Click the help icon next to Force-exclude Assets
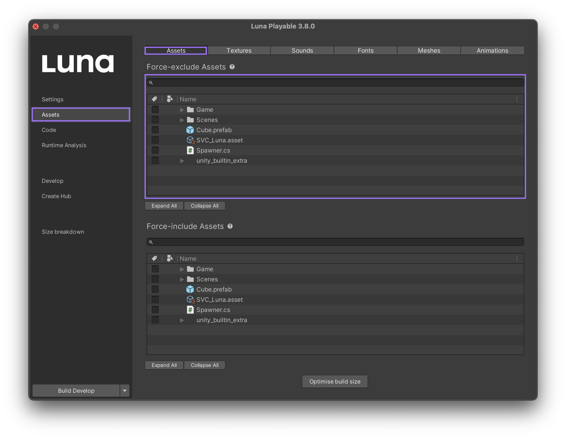This screenshot has height=438, width=566. (x=232, y=67)
